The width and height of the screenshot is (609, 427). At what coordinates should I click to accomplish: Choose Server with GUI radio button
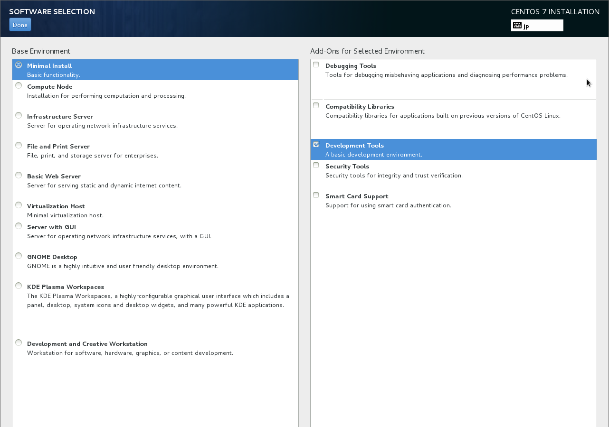[x=19, y=226]
